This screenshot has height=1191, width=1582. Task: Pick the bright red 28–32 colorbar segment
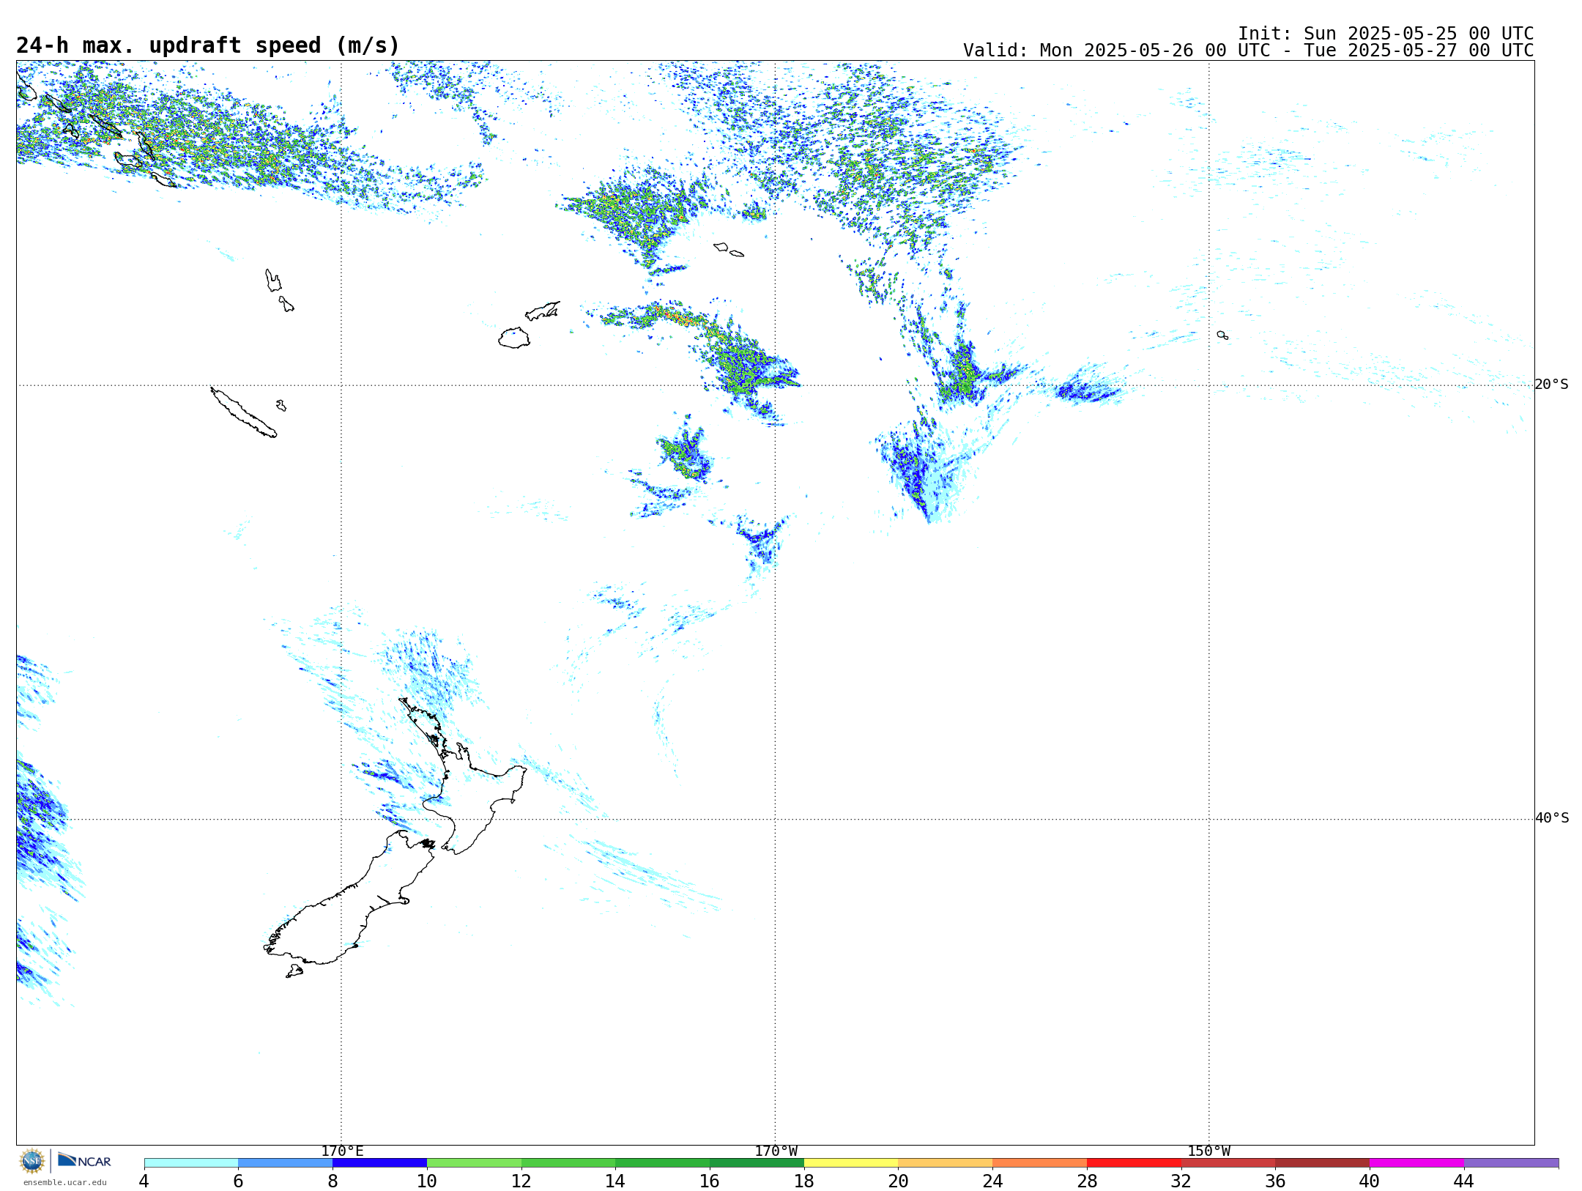[1134, 1162]
